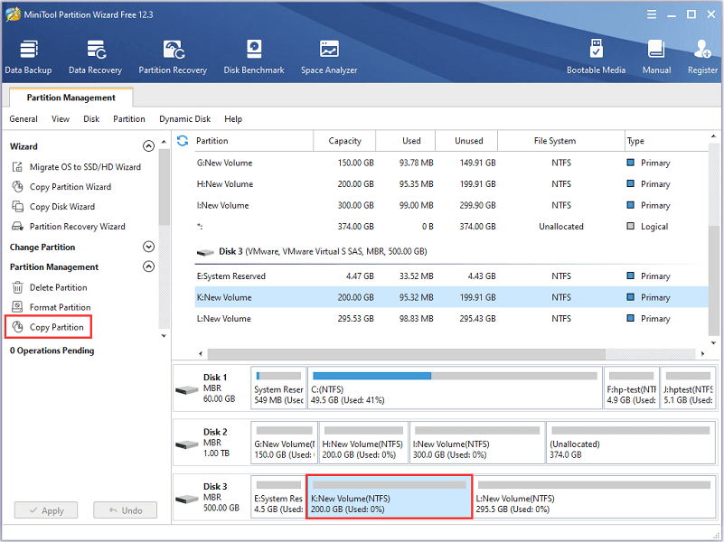Click Migrate OS to SSD/HD Wizard link
This screenshot has width=724, height=542.
[x=86, y=167]
